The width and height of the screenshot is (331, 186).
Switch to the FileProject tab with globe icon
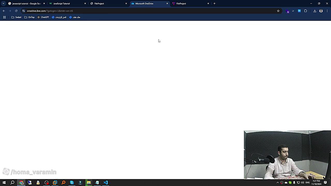(109, 4)
